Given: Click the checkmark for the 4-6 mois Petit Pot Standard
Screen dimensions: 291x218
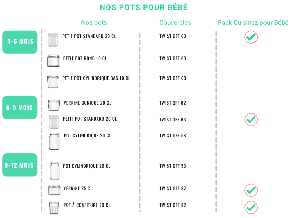Looking at the screenshot, I should [251, 37].
